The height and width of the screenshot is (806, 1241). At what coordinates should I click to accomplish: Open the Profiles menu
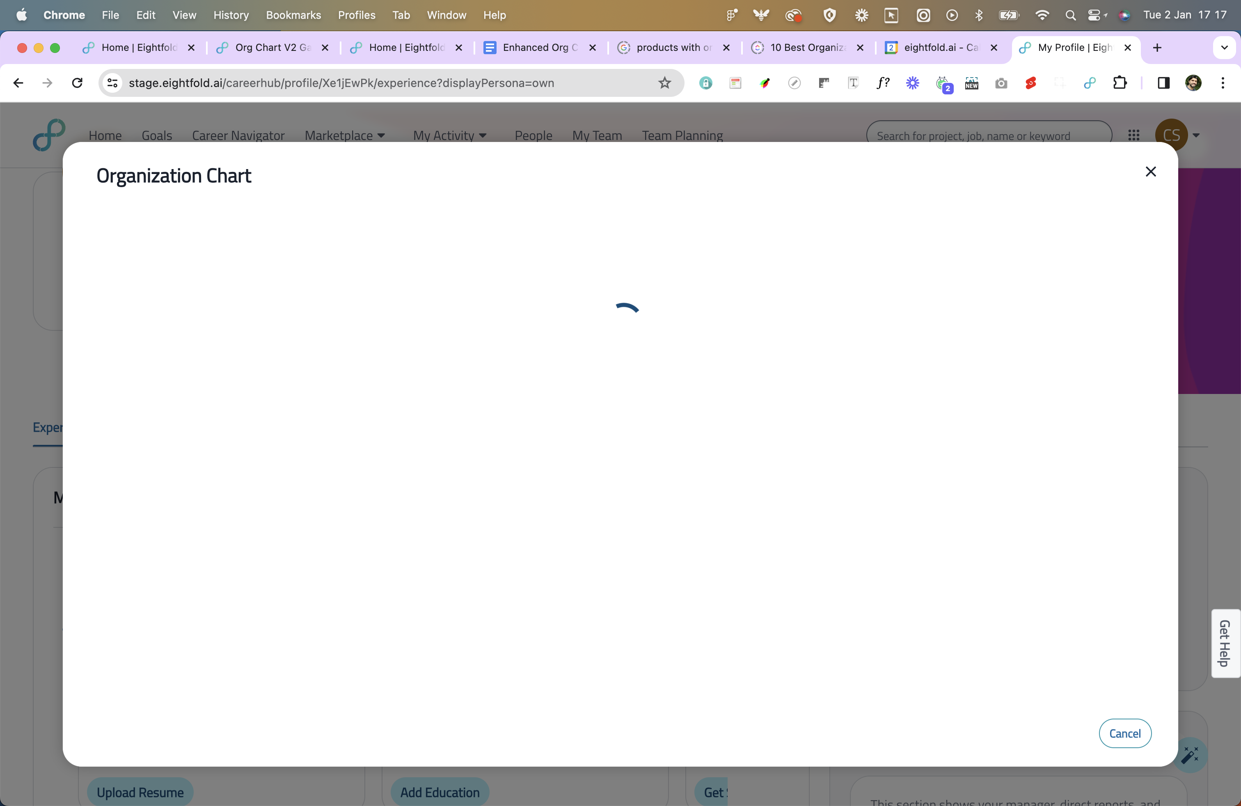[357, 15]
